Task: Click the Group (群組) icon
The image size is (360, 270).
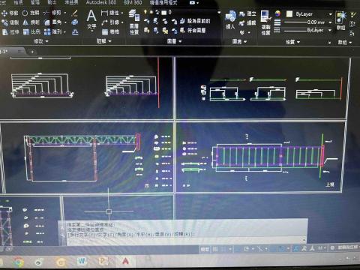Action: coord(341,19)
